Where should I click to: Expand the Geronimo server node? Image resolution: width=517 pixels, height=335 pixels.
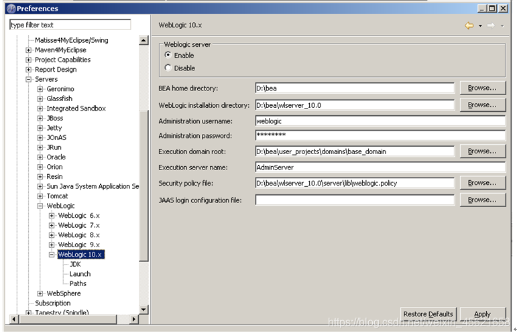(x=40, y=89)
